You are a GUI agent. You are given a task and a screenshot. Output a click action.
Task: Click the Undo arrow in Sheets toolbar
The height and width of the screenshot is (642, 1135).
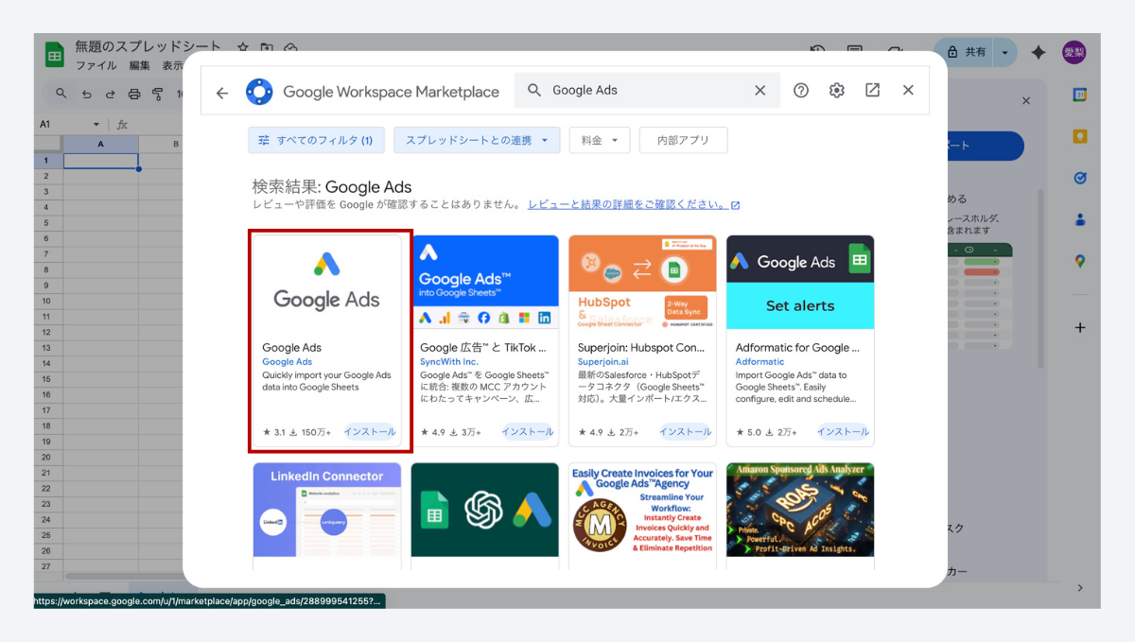[86, 94]
